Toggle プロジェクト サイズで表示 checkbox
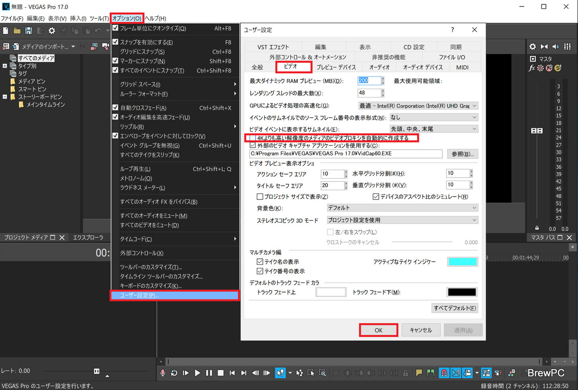The width and height of the screenshot is (578, 390). coord(260,197)
